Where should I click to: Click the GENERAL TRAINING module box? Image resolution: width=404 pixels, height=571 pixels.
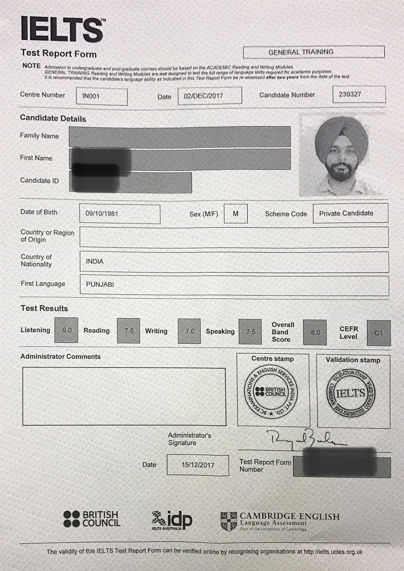[314, 52]
